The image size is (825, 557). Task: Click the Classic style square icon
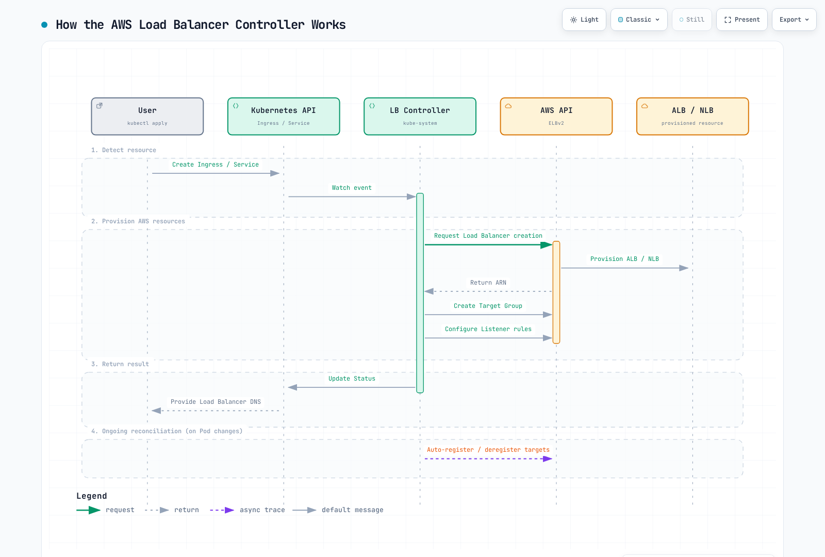[x=620, y=20]
